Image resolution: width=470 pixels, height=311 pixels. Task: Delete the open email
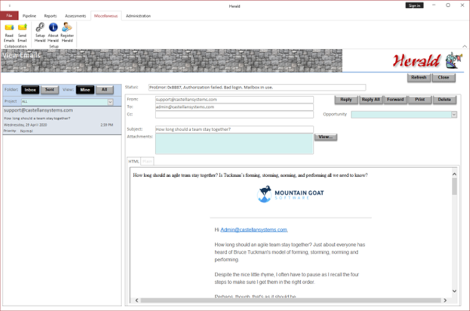444,99
